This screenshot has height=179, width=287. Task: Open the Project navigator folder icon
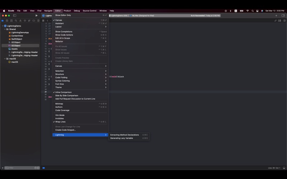click(3, 21)
